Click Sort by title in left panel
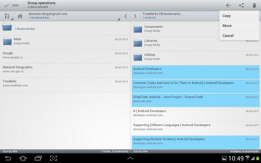The image size is (261, 163). (x=10, y=151)
